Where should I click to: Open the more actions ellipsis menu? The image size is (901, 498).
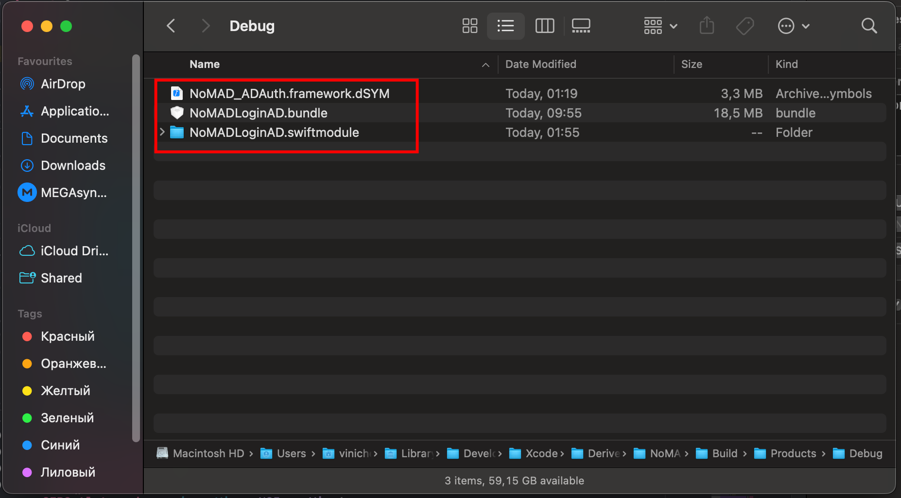coord(793,26)
